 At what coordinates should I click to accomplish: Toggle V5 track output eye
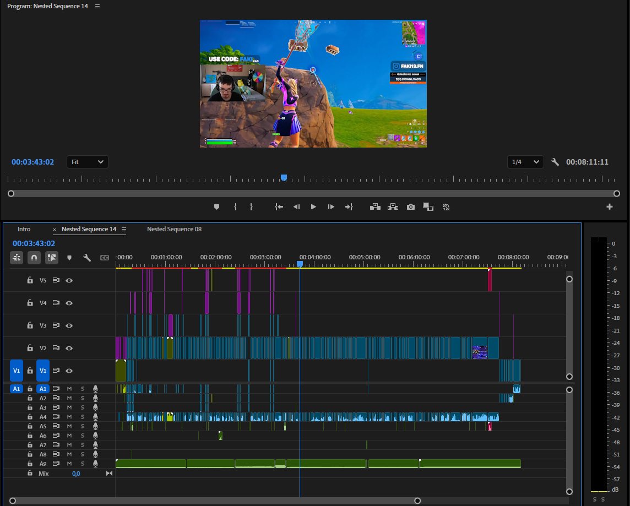(69, 280)
